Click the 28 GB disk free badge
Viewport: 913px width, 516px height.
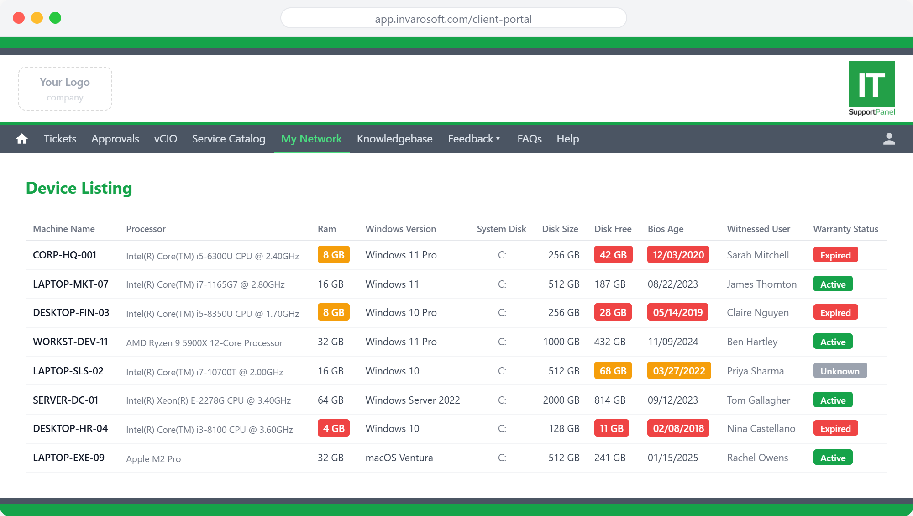[x=613, y=312]
